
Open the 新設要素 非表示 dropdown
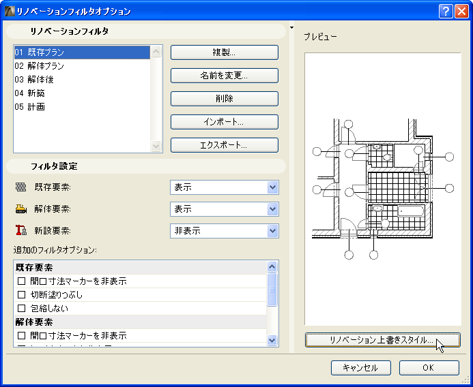(x=225, y=231)
